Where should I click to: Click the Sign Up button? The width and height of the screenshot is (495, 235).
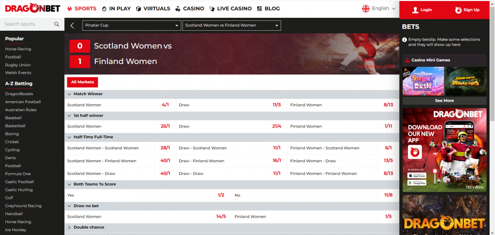click(467, 10)
